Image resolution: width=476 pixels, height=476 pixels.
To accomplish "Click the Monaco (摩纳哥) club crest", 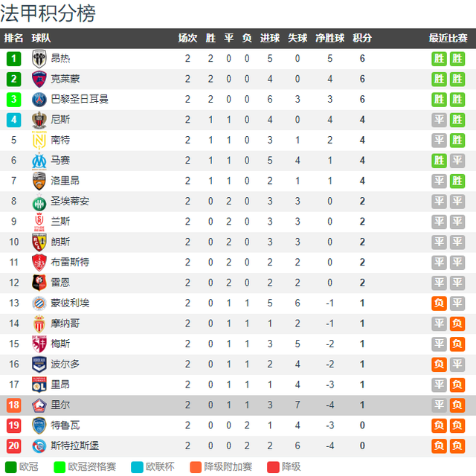I will click(39, 324).
